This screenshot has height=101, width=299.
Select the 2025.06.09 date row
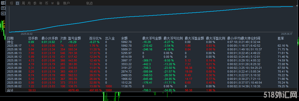click(x=15, y=68)
